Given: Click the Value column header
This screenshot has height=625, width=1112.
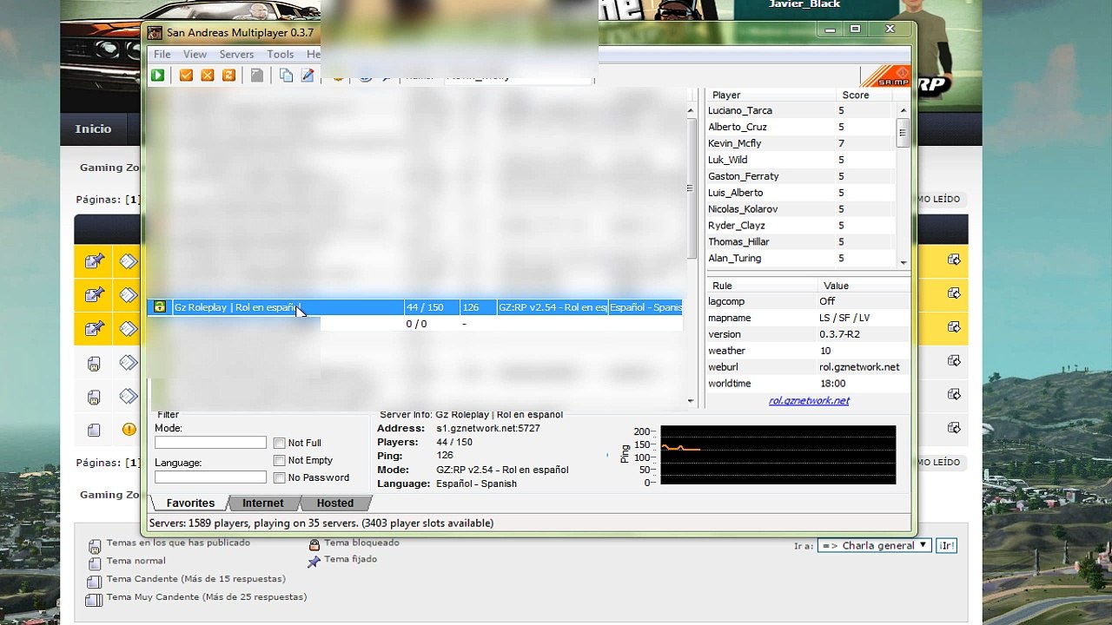Looking at the screenshot, I should pos(864,286).
